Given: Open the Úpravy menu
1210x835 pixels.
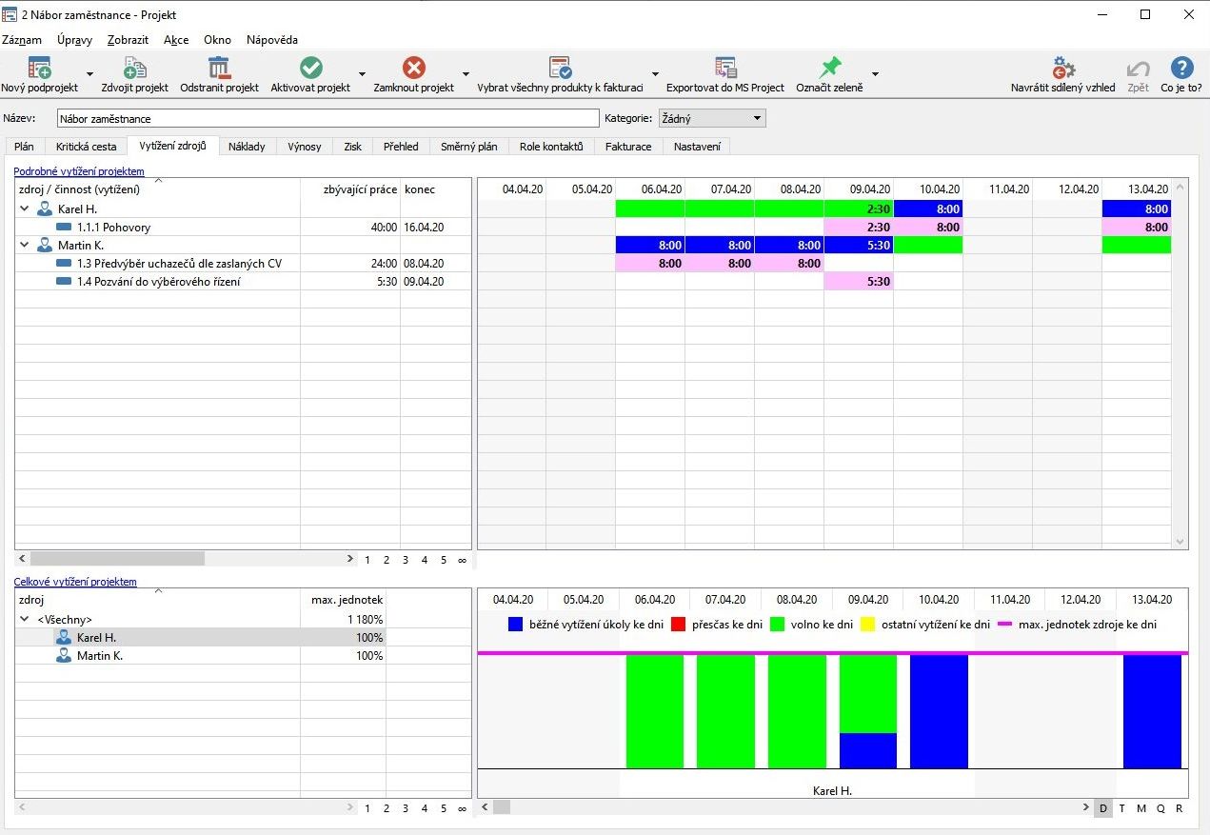Looking at the screenshot, I should pyautogui.click(x=74, y=40).
